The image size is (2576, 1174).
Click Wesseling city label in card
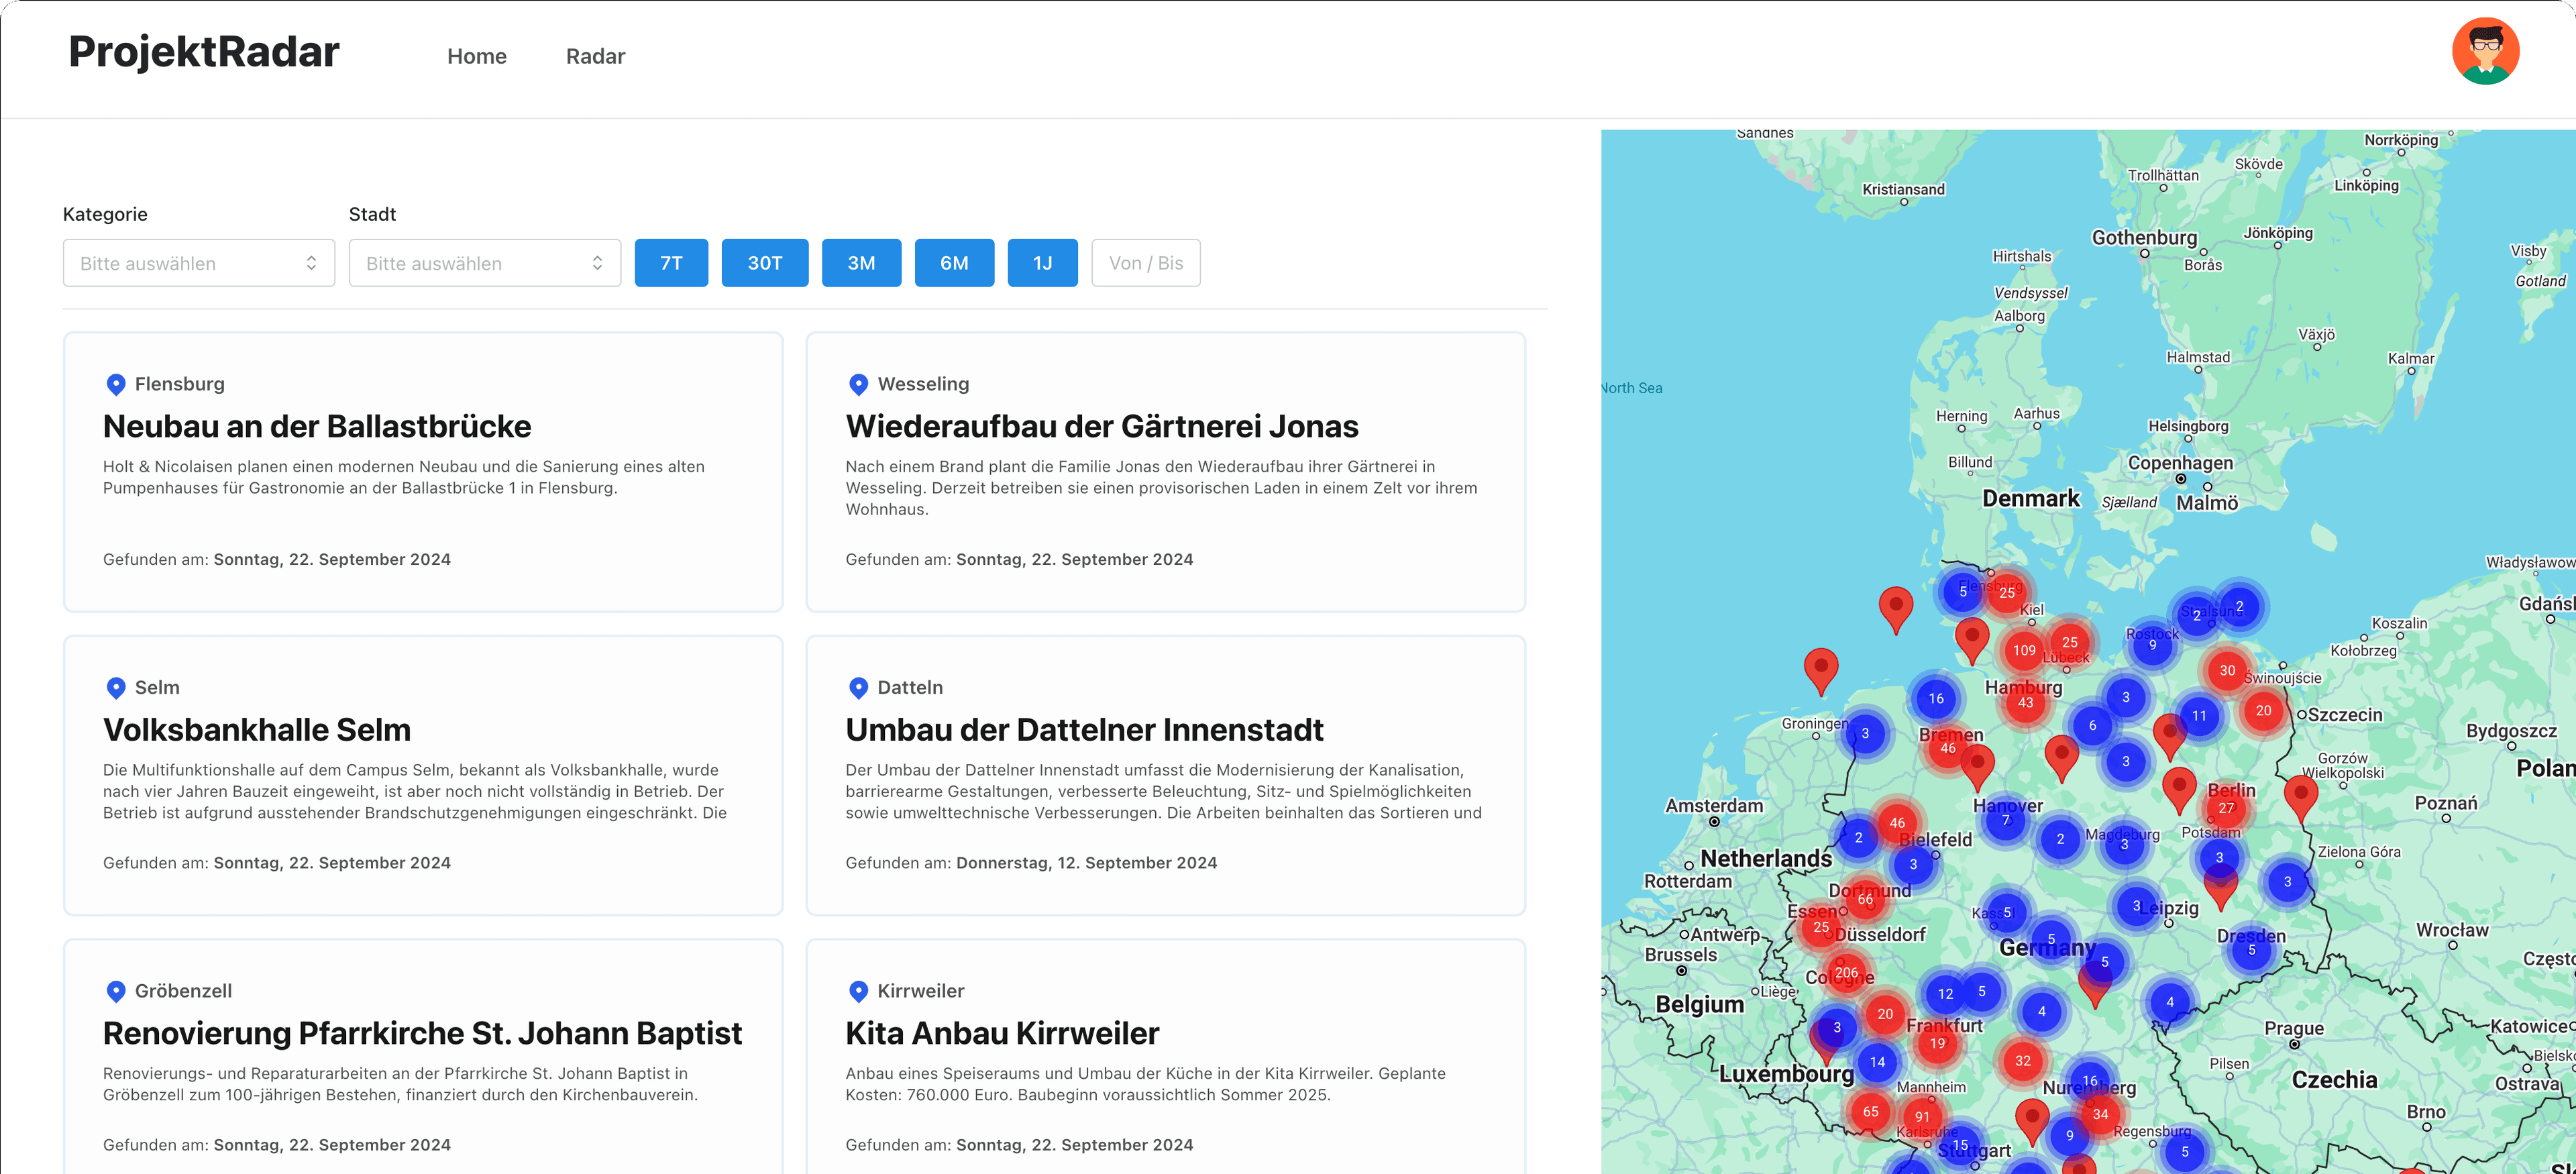923,384
